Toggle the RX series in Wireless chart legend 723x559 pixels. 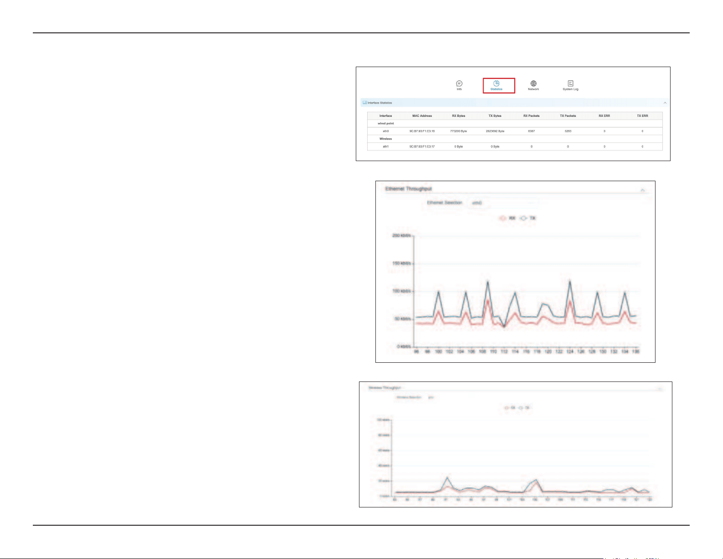click(510, 407)
